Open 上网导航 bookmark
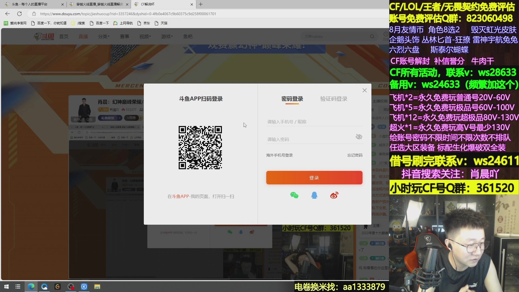 pos(123,23)
